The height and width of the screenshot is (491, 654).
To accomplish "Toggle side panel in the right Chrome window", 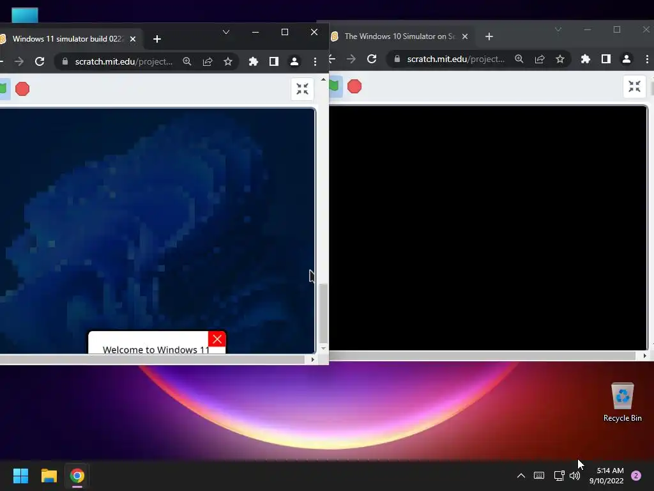I will click(x=606, y=59).
